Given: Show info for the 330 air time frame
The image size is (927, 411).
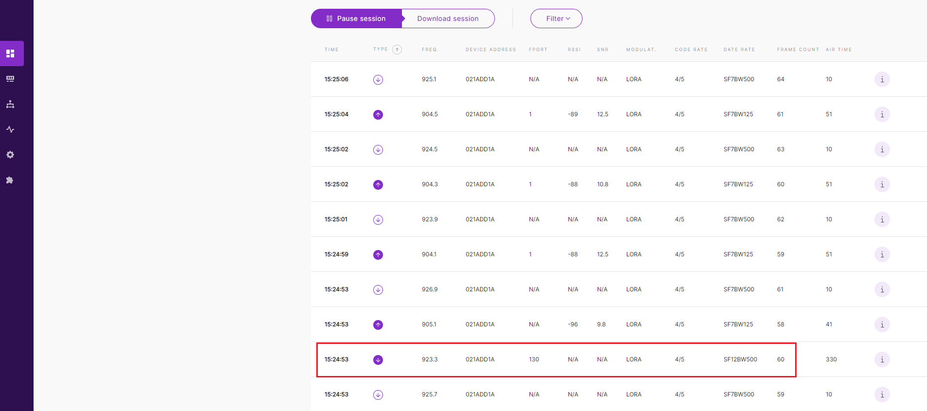Looking at the screenshot, I should click(882, 359).
